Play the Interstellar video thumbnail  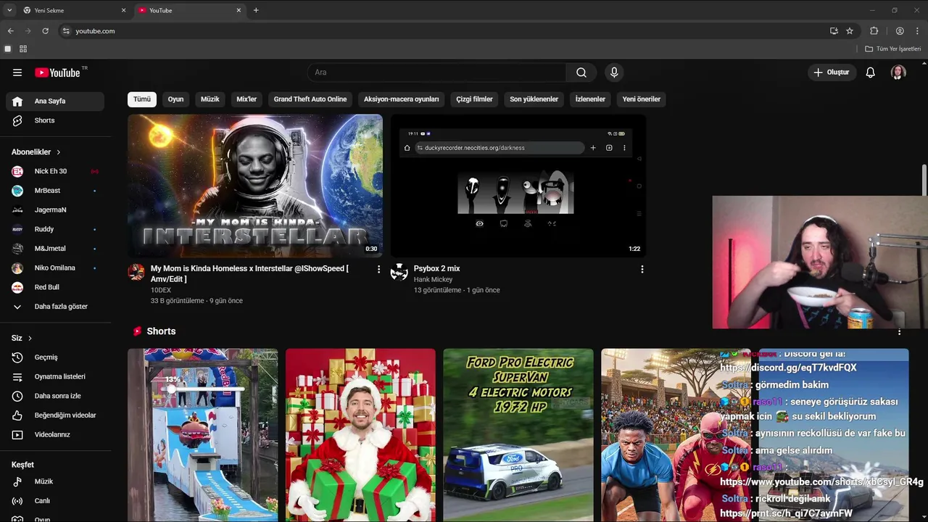pyautogui.click(x=255, y=186)
